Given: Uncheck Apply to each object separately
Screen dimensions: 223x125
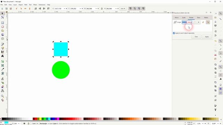Looking at the screenshot, I should [174, 33].
